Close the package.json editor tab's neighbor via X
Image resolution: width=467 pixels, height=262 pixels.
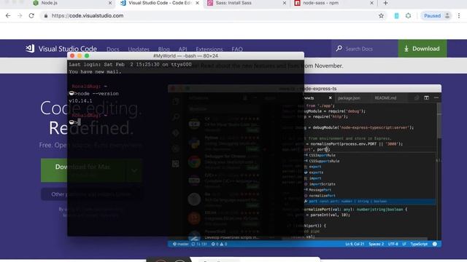click(330, 98)
